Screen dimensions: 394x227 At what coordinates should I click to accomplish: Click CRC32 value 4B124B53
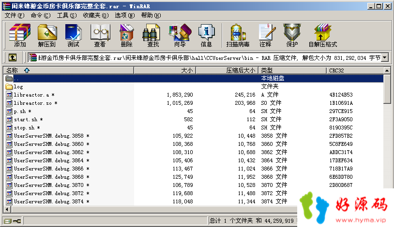click(x=341, y=95)
